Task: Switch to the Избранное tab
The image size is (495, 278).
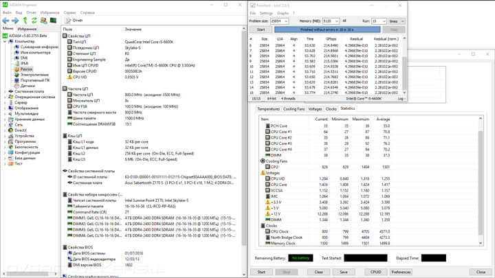Action: tap(27, 29)
